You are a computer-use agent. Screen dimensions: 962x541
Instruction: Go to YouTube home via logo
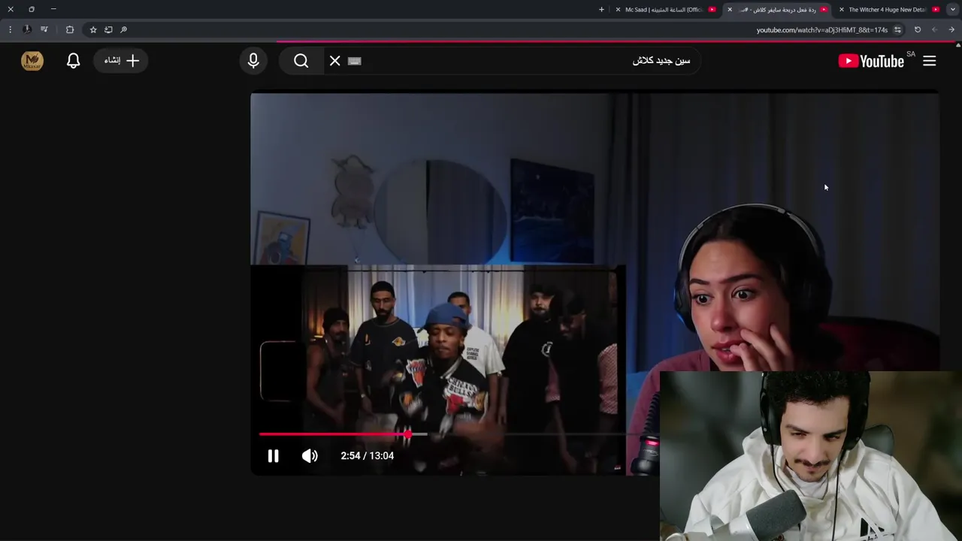click(x=871, y=61)
